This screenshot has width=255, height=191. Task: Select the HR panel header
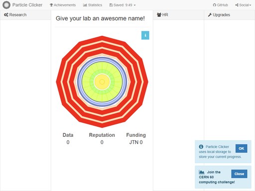coord(178,15)
